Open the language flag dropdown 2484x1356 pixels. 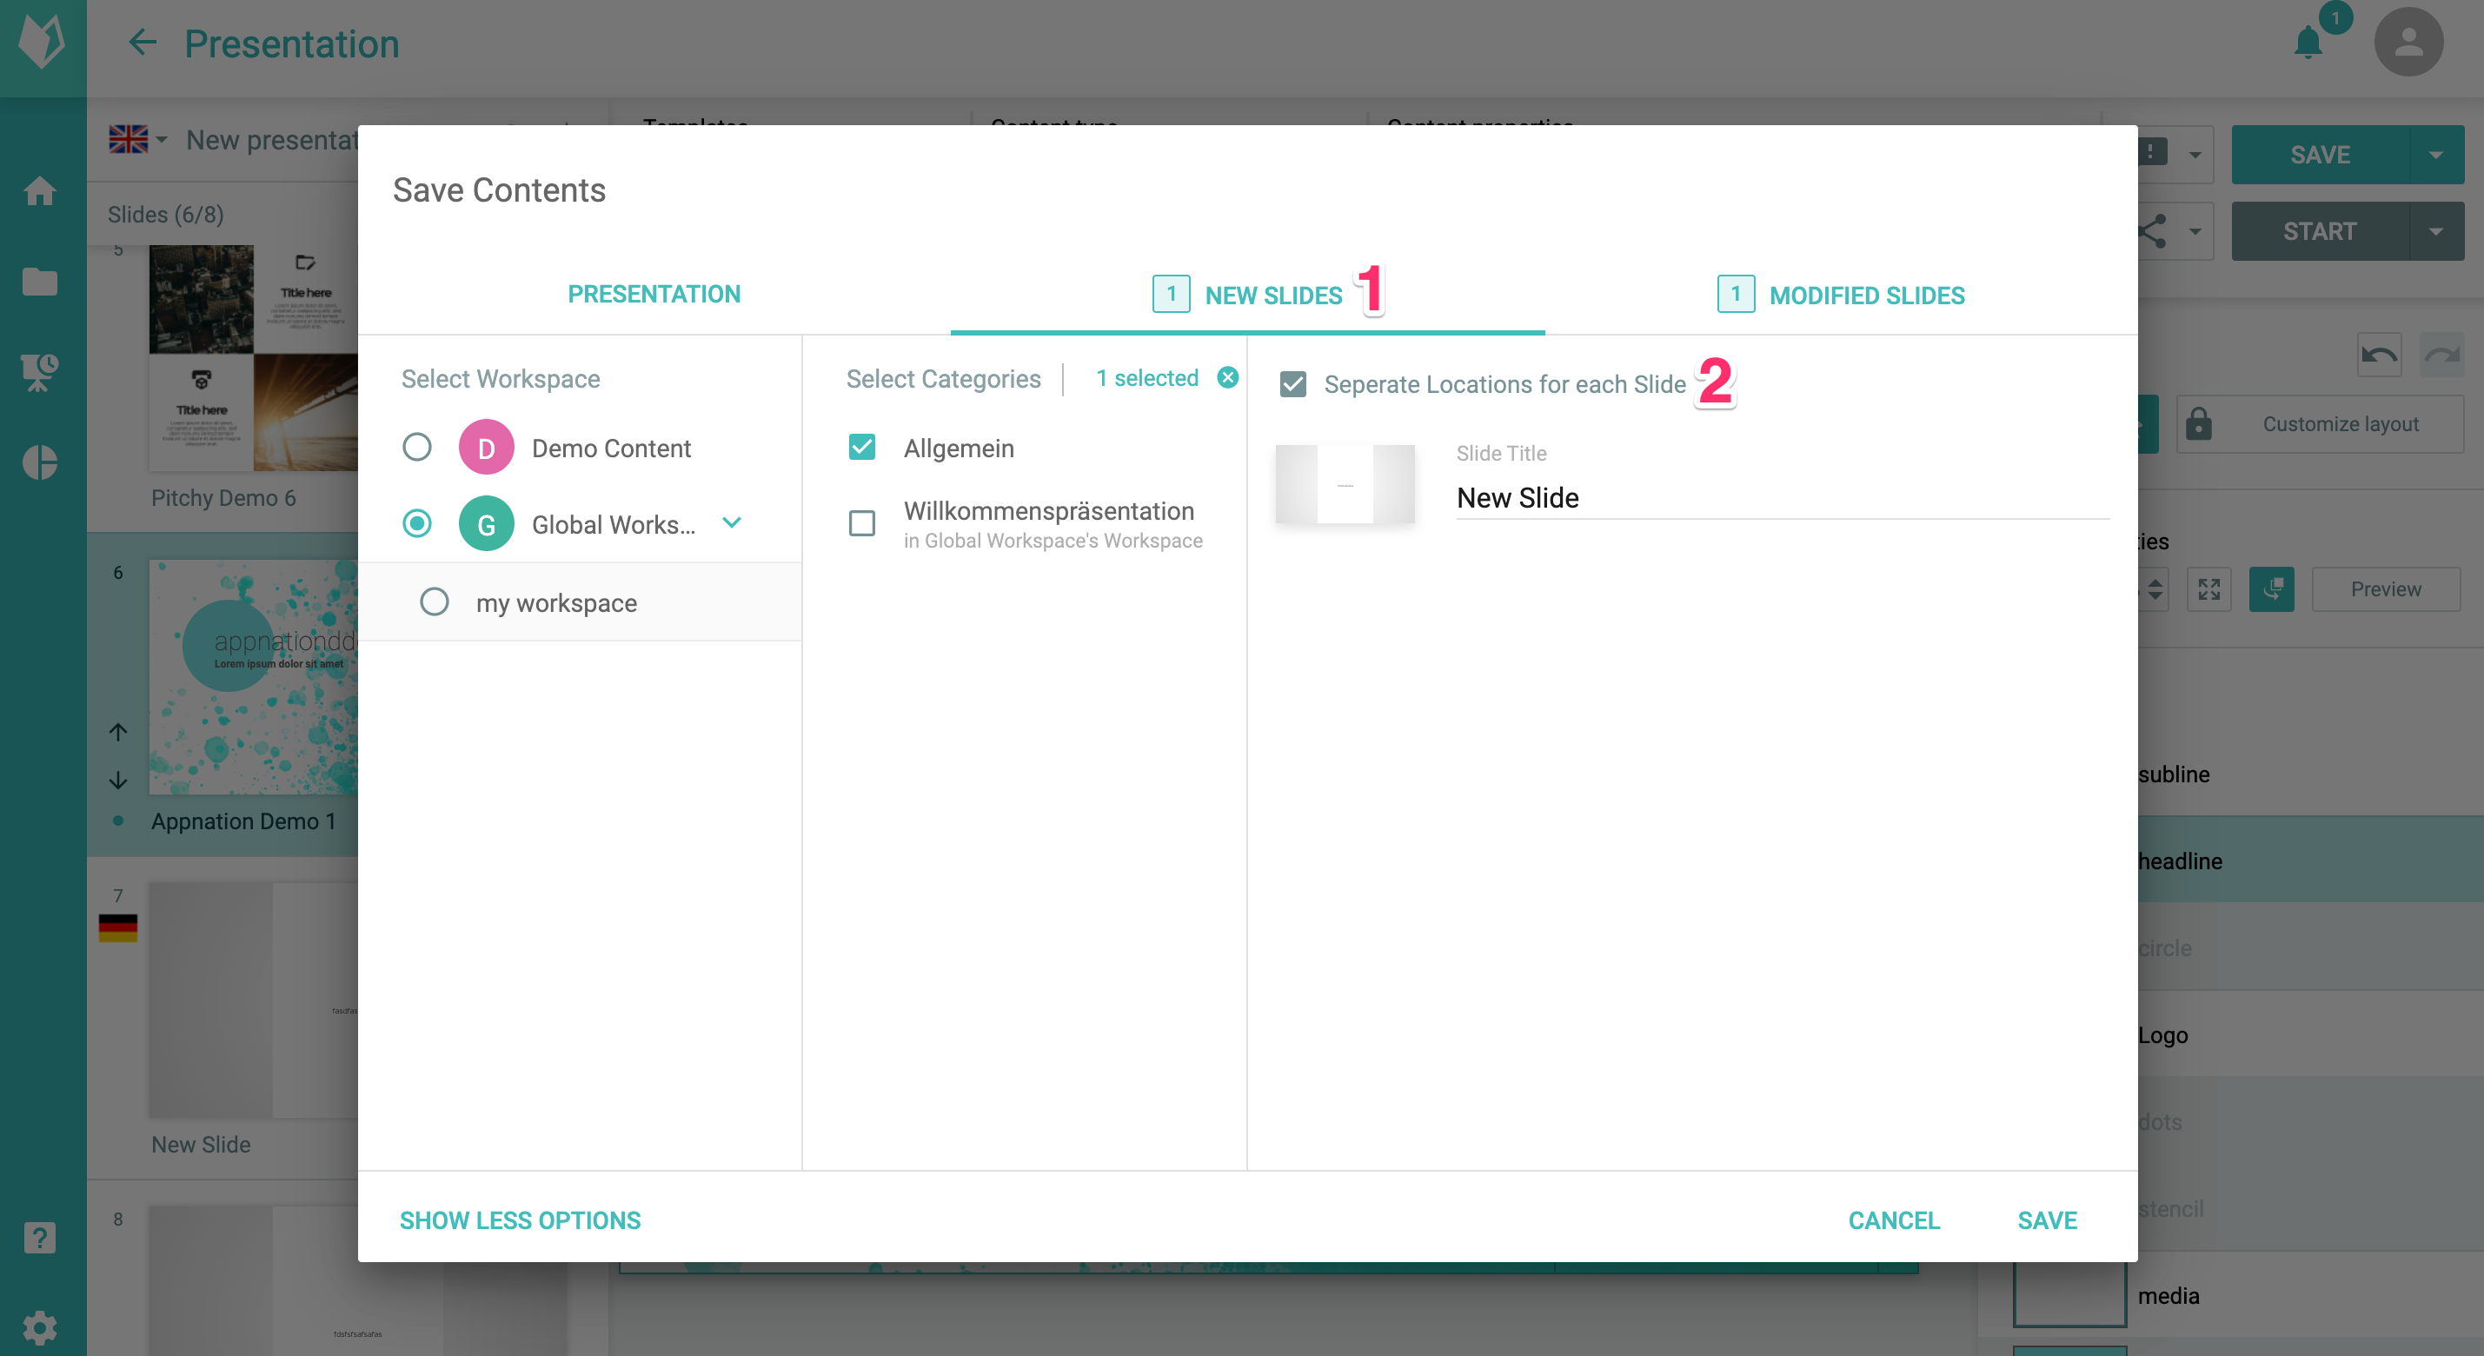[138, 139]
